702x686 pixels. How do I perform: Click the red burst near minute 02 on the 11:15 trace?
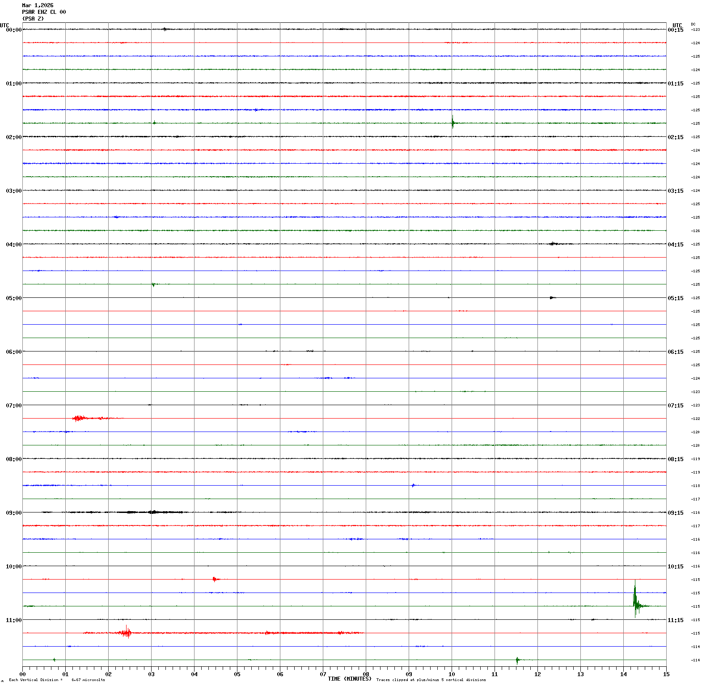127,632
